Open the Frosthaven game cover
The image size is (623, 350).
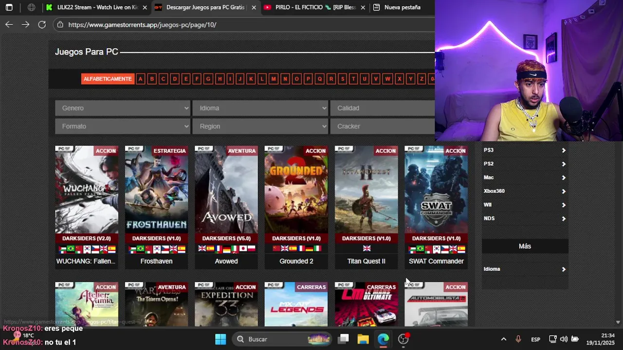pyautogui.click(x=156, y=190)
